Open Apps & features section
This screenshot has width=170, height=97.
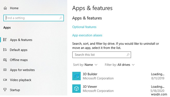tap(21, 40)
